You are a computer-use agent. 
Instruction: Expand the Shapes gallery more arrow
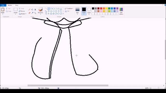pyautogui.click(x=63, y=14)
